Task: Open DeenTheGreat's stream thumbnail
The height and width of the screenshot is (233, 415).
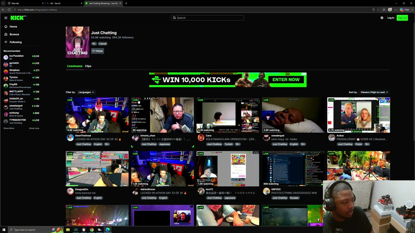Action: pos(97,115)
